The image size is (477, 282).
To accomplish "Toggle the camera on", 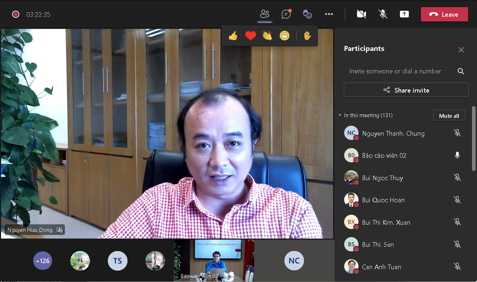I will click(361, 14).
